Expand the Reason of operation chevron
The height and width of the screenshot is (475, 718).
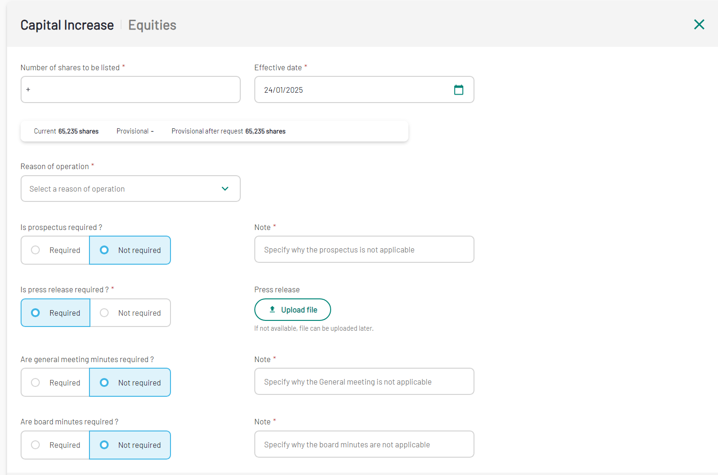point(225,189)
